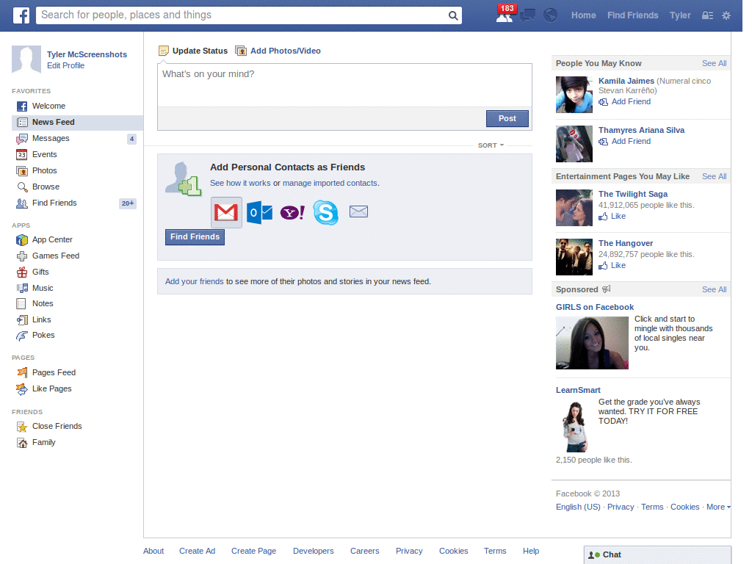
Task: Add Thamyres Ariana Silva as friend
Action: point(625,142)
